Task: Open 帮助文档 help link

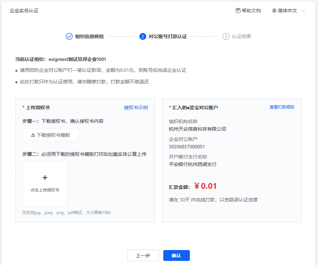Action: [251, 11]
